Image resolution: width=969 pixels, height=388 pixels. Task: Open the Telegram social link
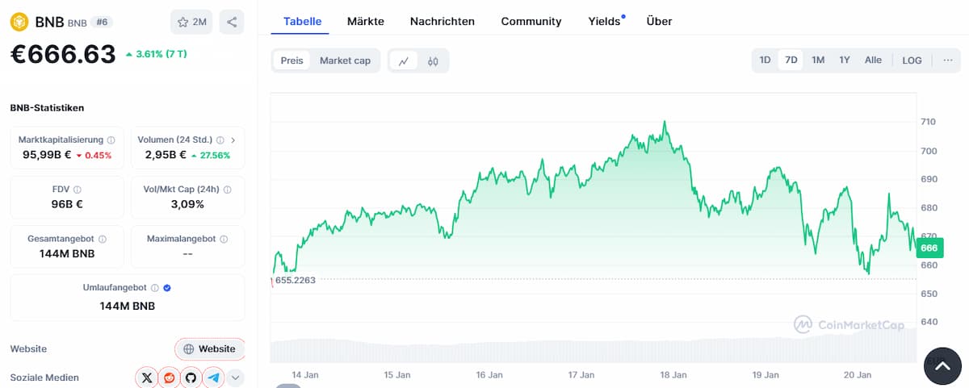[213, 377]
